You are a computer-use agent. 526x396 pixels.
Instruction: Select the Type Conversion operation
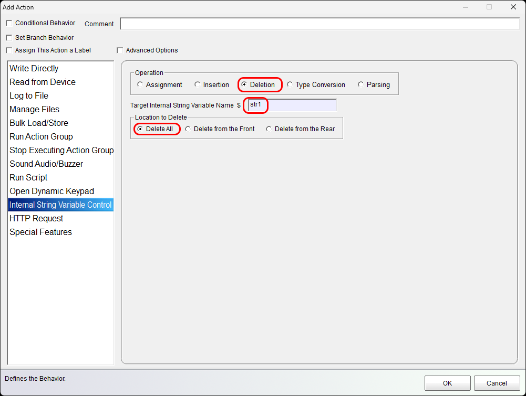coord(290,84)
